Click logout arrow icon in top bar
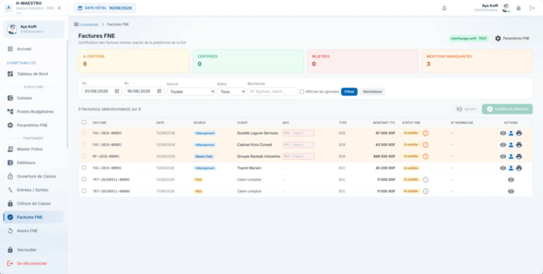This screenshot has height=274, width=543. point(532,8)
